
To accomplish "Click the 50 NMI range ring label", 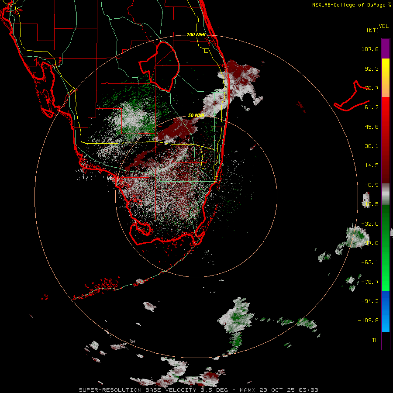I will click(x=196, y=116).
